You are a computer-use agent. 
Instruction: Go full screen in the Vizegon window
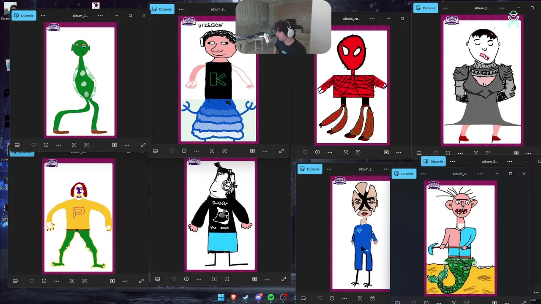pos(281,151)
